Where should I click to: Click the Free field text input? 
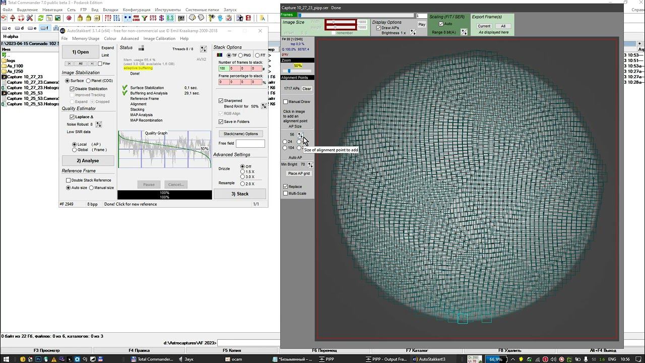coord(250,144)
